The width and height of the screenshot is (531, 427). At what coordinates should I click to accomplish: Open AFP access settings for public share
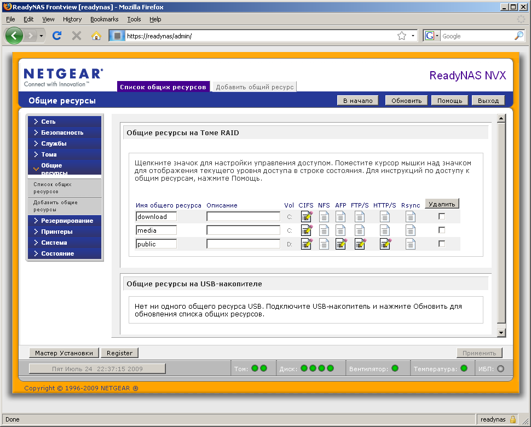click(341, 244)
